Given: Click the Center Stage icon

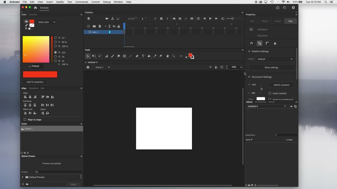Looking at the screenshot, I should coord(210,67).
